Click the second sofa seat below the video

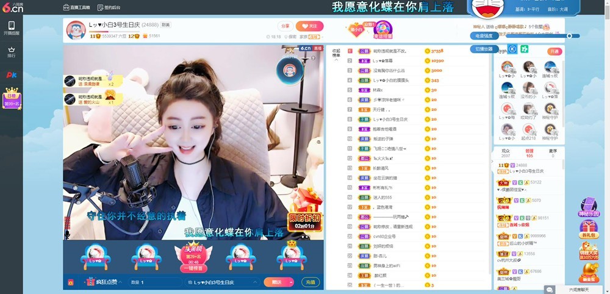pyautogui.click(x=146, y=257)
